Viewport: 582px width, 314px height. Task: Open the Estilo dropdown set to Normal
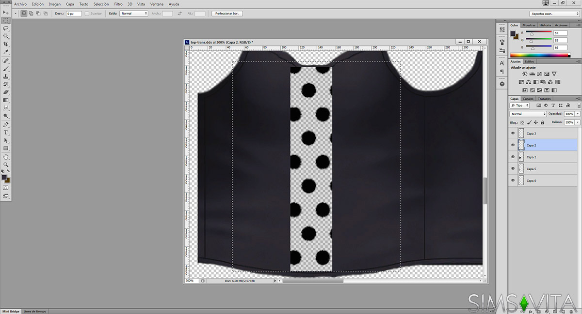point(133,14)
